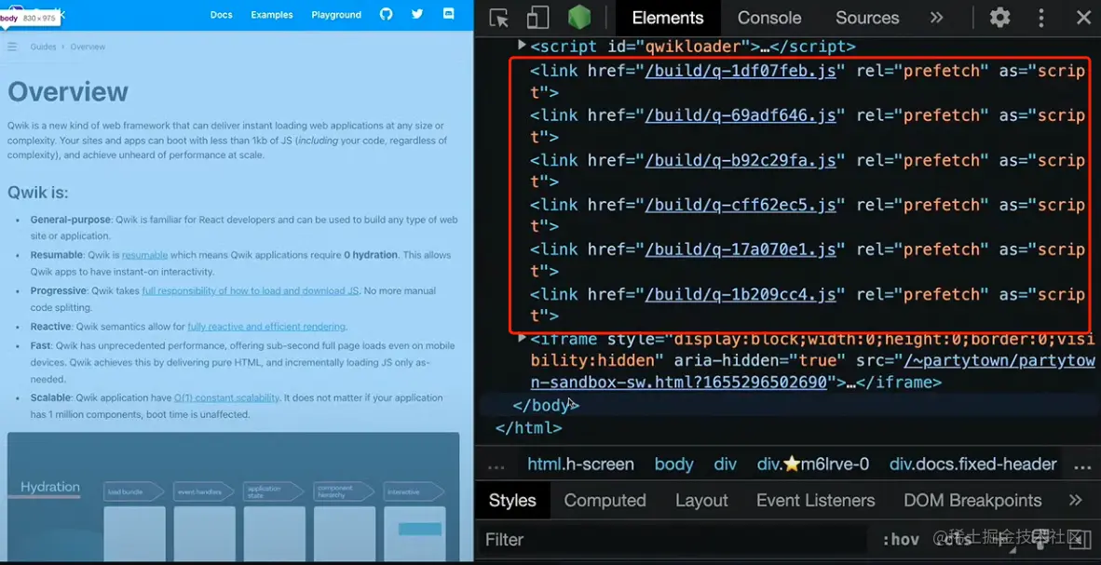
Task: Open DevTools settings gear
Action: pos(999,18)
